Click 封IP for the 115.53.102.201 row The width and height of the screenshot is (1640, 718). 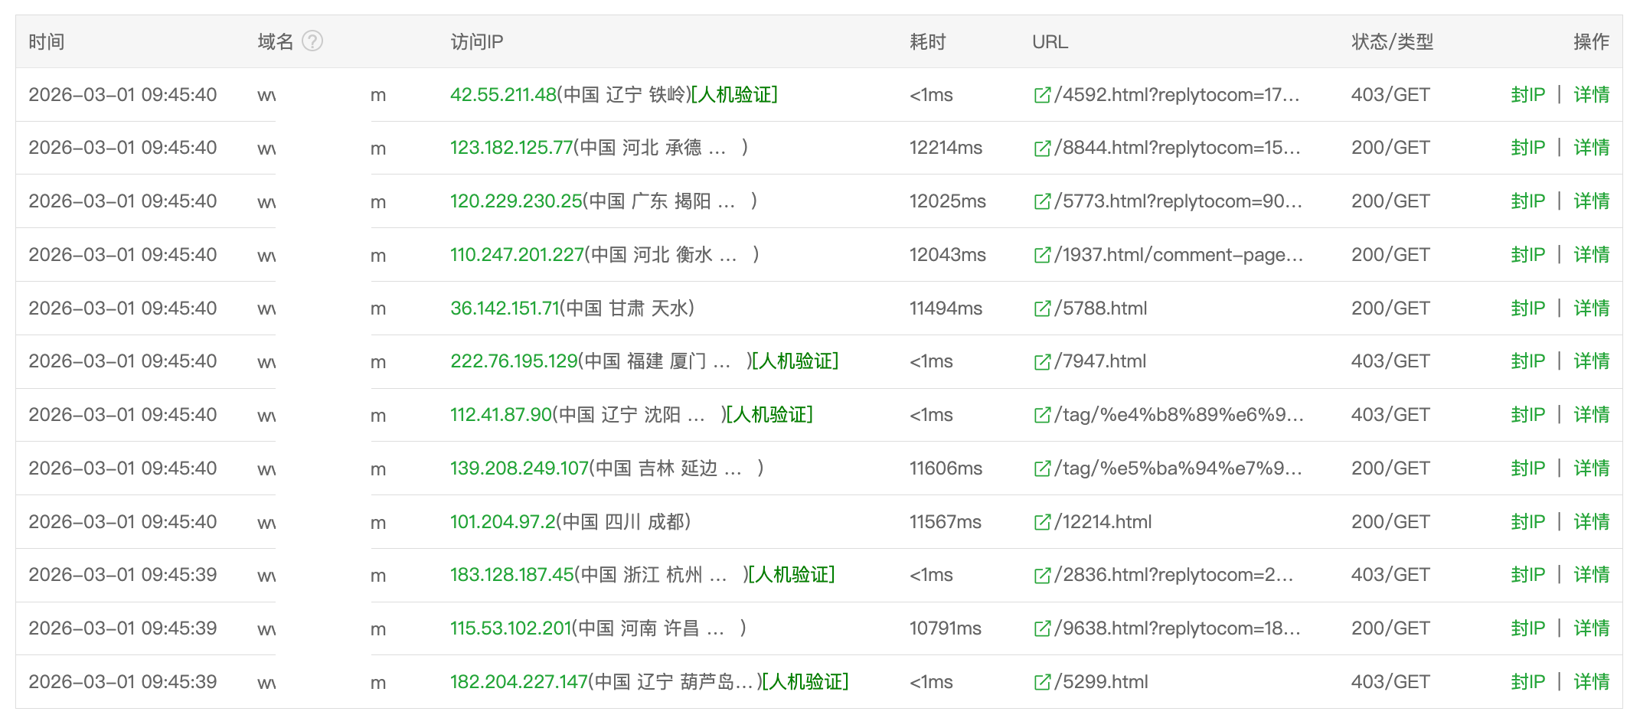(x=1527, y=628)
